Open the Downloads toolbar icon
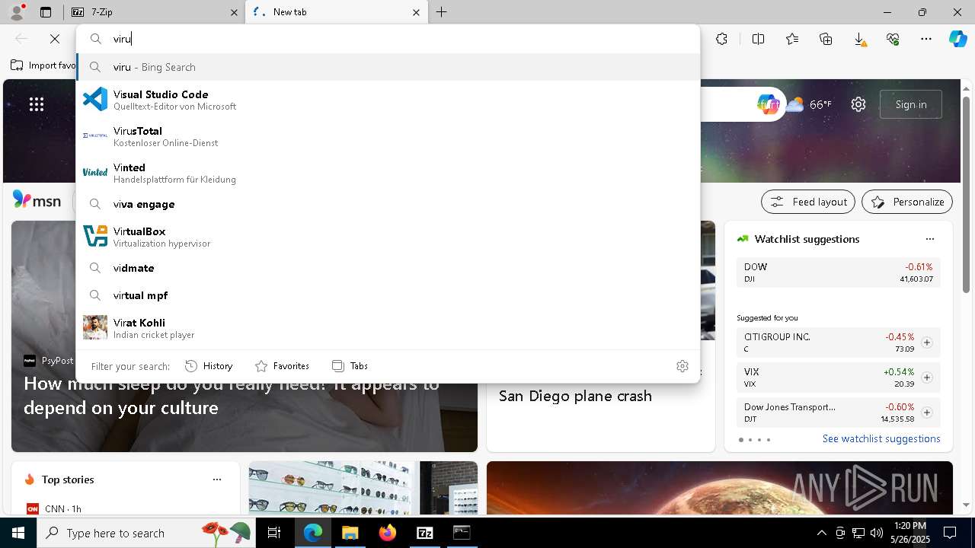975x548 pixels. click(859, 39)
